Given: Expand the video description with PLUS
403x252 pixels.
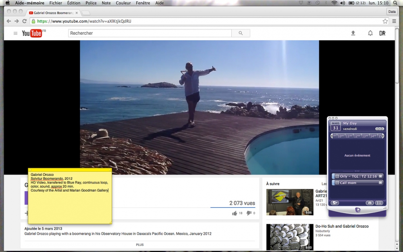Looking at the screenshot, I should tap(139, 245).
